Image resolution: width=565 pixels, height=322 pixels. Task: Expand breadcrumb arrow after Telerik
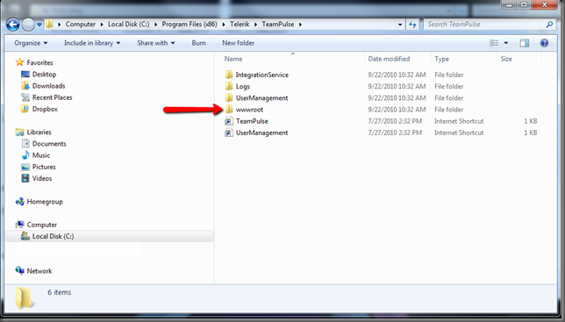(x=255, y=25)
